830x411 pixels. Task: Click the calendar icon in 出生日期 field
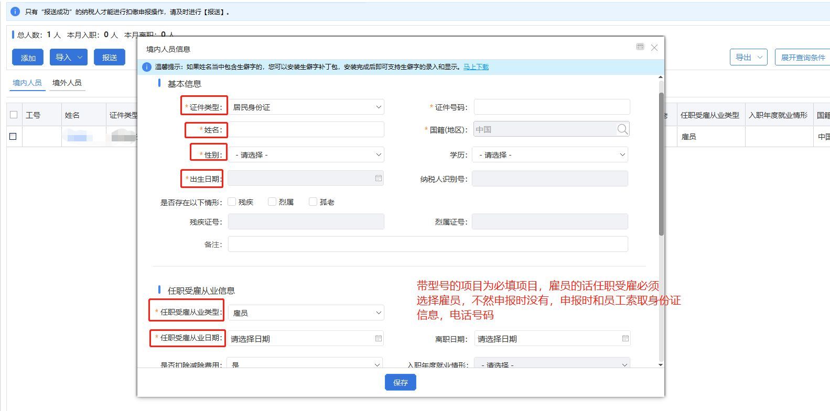pyautogui.click(x=378, y=179)
